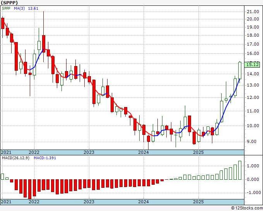Click the 18.00 price axis label
263x211 pixels.
click(253, 36)
